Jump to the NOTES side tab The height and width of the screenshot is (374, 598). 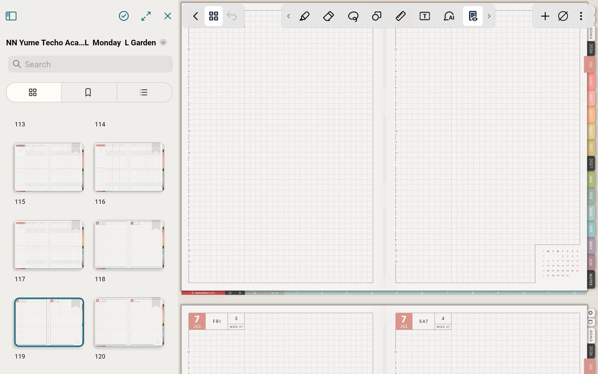tap(591, 279)
